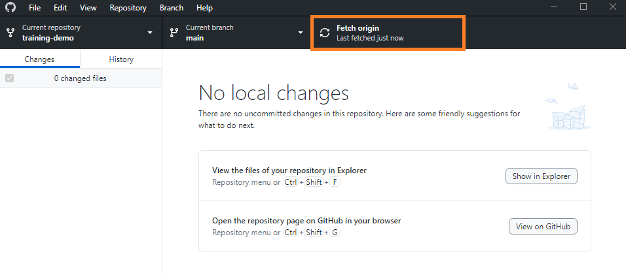Toggle the select all changed files checkbox
Viewport: 626px width, 275px height.
(9, 78)
